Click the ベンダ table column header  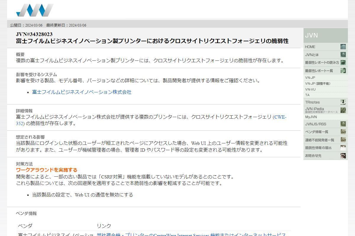(25, 226)
